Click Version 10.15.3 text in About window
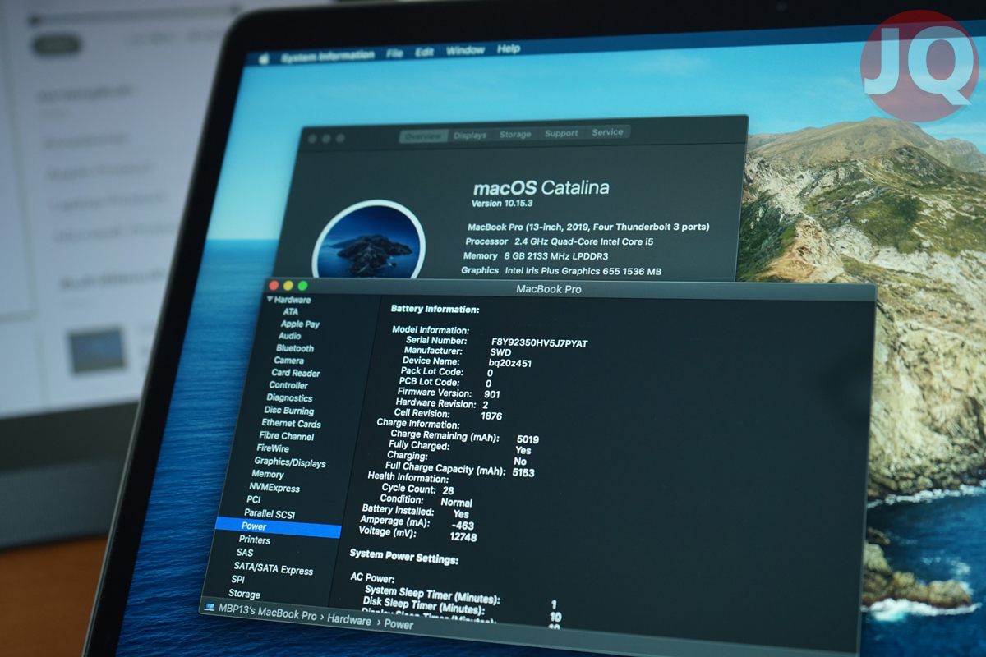 [x=503, y=203]
